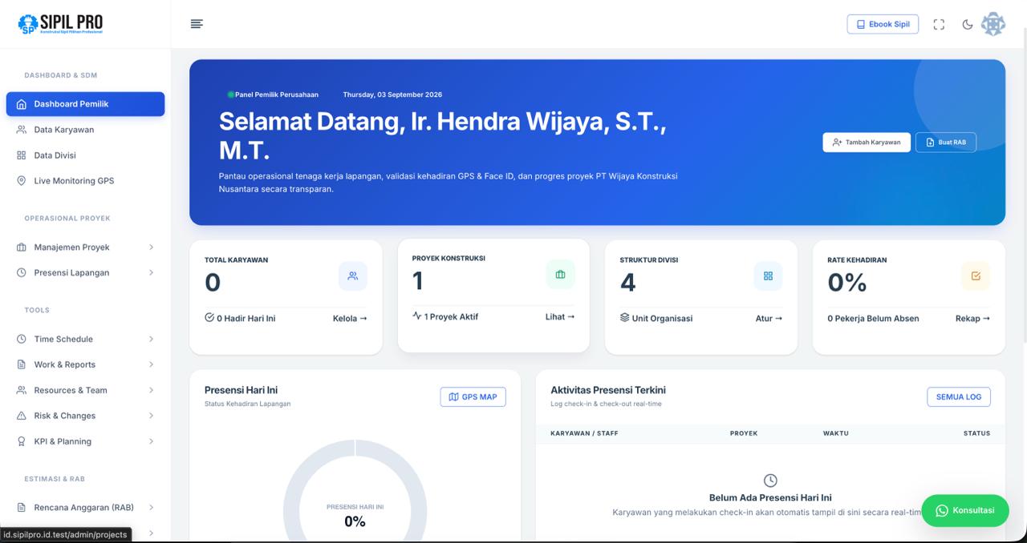The width and height of the screenshot is (1027, 543).
Task: Click PROYEK column header
Action: coord(744,433)
